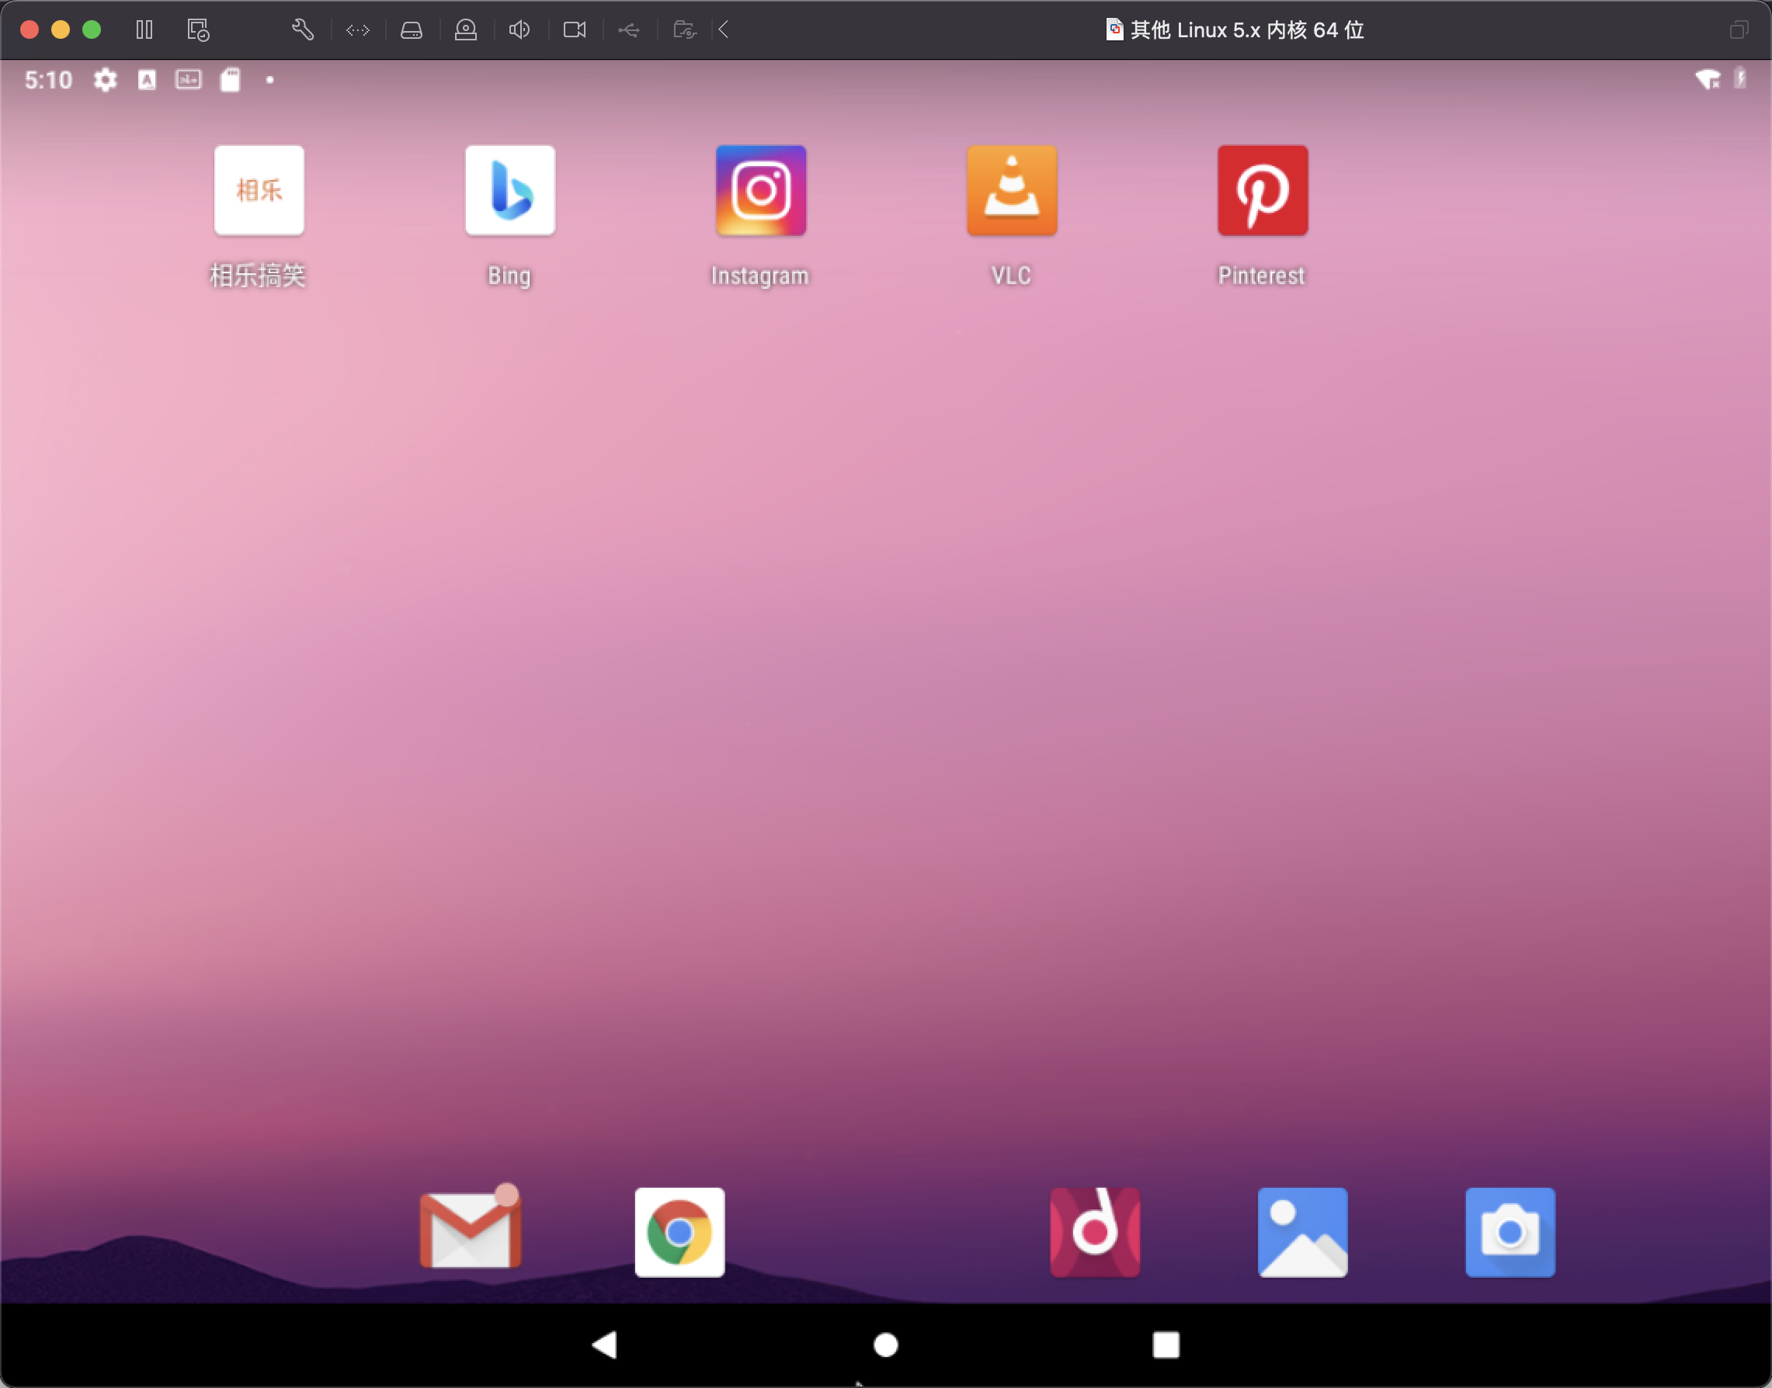
Task: Click the window title '其他 Linux 5.x 内核 64 位'
Action: click(1247, 30)
